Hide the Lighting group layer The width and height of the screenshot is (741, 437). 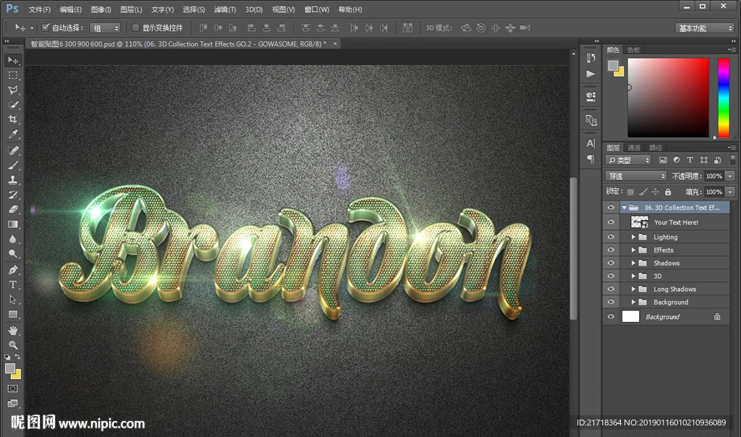pos(611,237)
